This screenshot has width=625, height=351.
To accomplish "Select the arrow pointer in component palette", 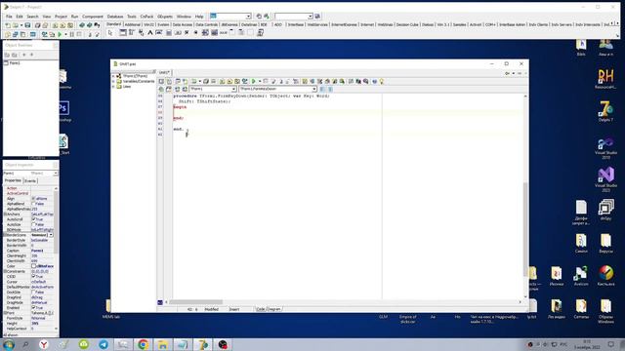I will coord(110,33).
